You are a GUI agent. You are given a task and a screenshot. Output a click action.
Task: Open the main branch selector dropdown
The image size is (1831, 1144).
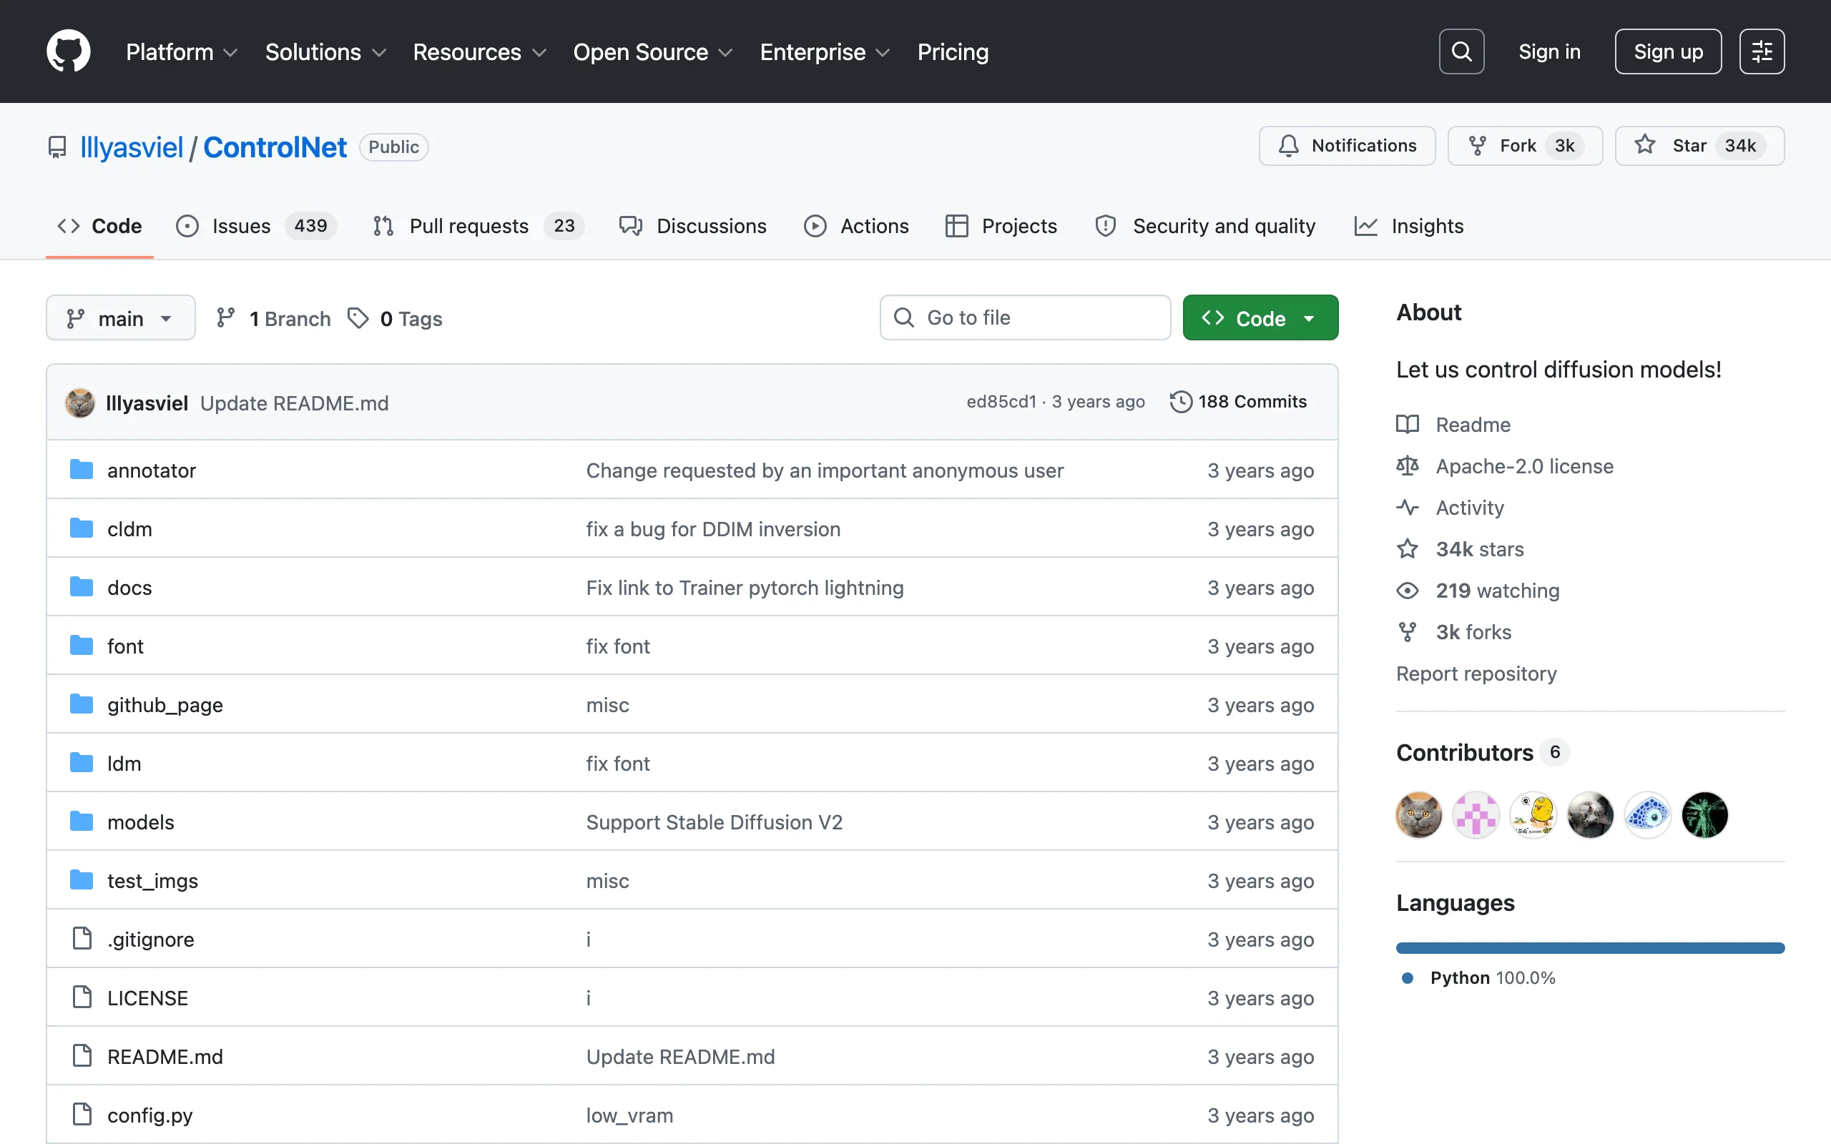coord(120,317)
